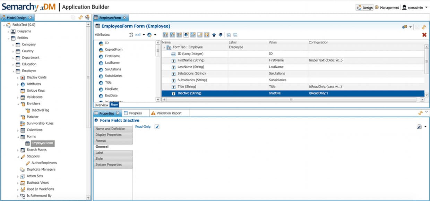Click the form table horizontal scrollbar
The width and height of the screenshot is (430, 201).
point(291,99)
